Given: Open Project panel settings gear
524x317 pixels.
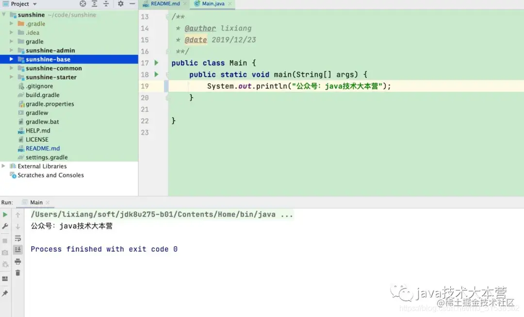Looking at the screenshot, I should click(121, 4).
